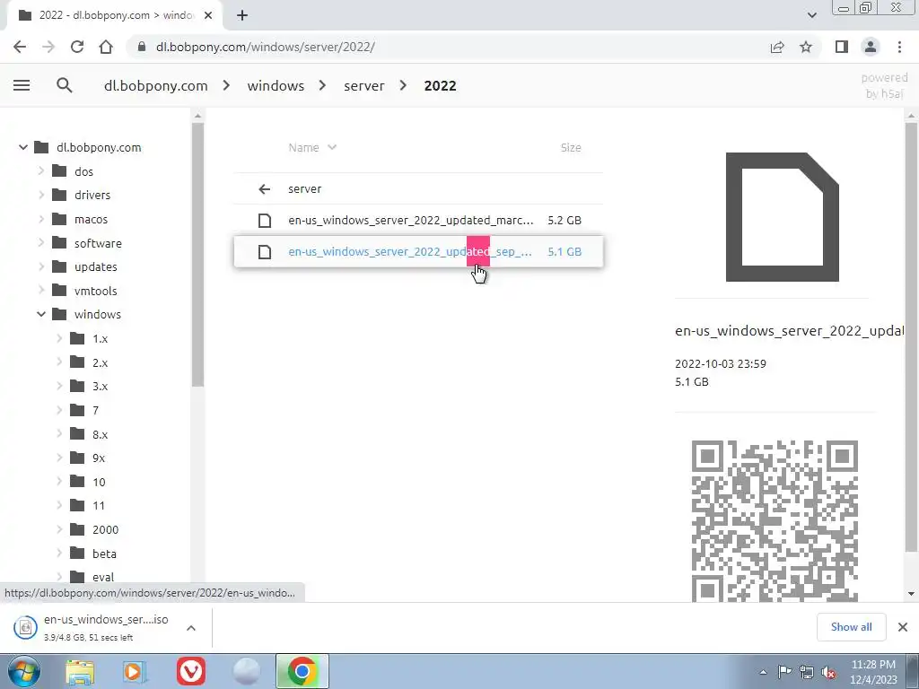Reload the current page
919x689 pixels.
pos(77,47)
